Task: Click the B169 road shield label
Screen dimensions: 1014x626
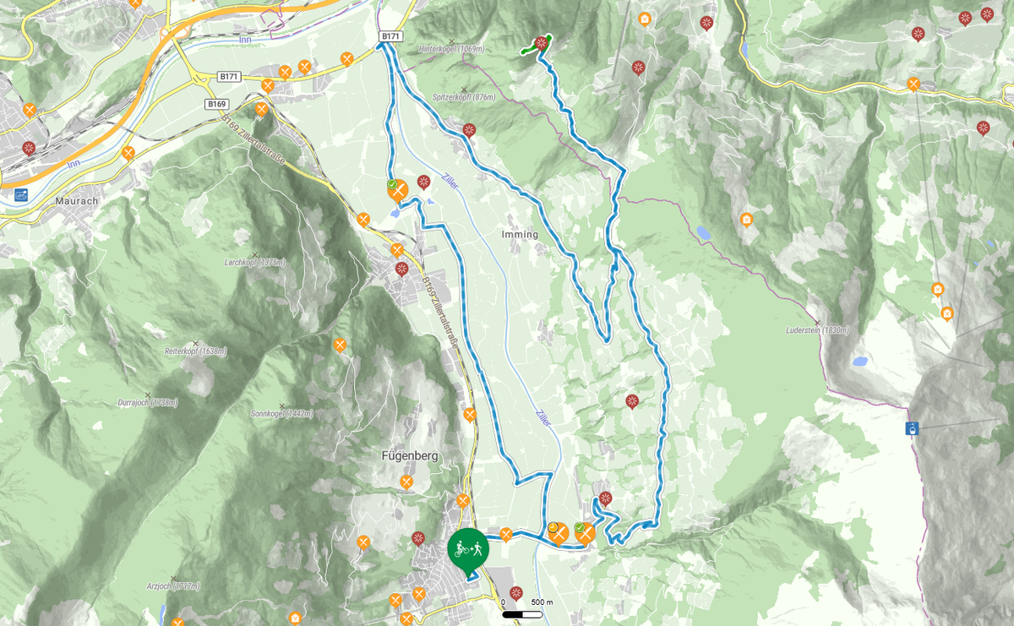Action: click(x=216, y=104)
